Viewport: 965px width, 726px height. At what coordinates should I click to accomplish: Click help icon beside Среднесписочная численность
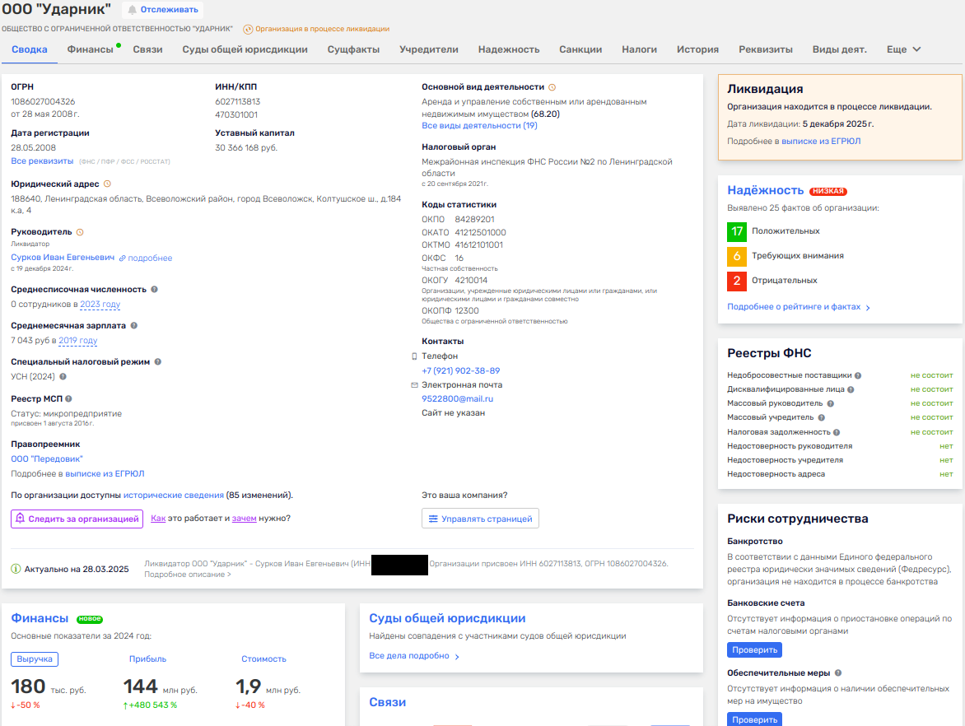coord(155,289)
